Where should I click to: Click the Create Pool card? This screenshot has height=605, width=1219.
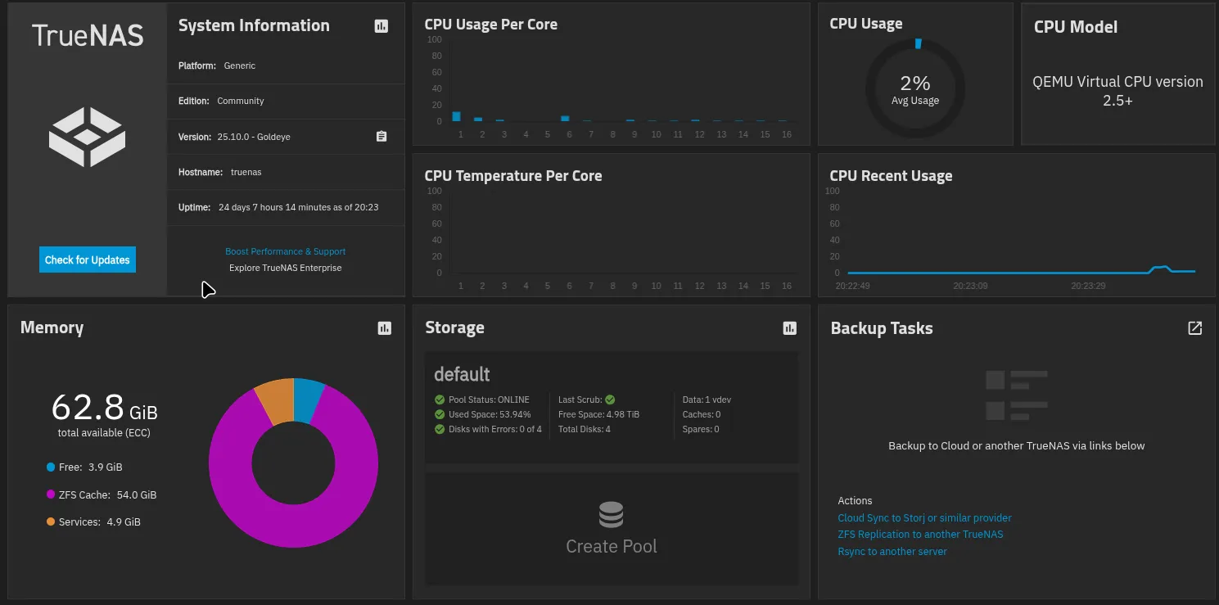pos(612,529)
